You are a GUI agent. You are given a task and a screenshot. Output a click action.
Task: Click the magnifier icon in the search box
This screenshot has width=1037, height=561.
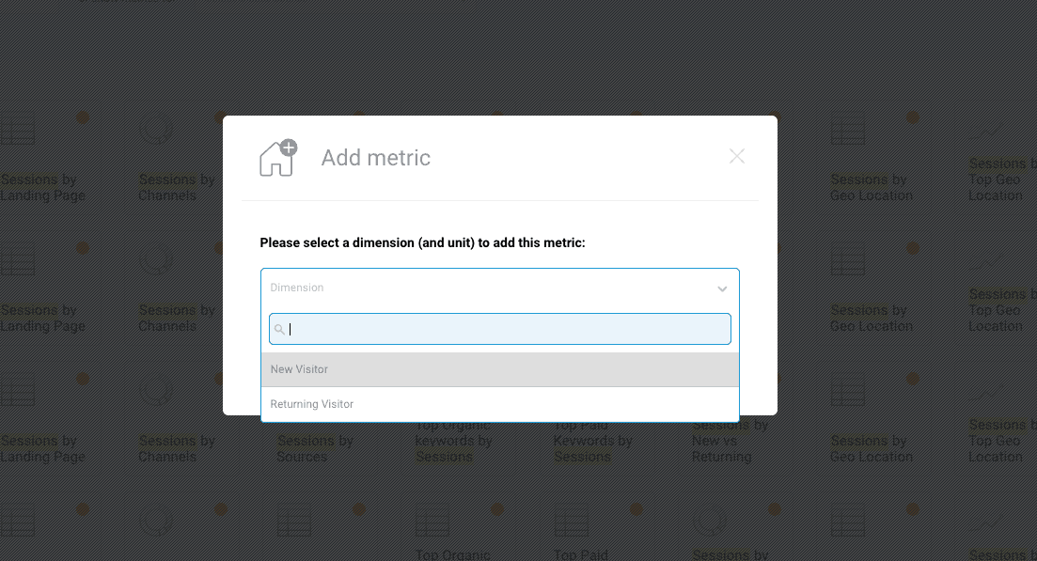pos(279,330)
